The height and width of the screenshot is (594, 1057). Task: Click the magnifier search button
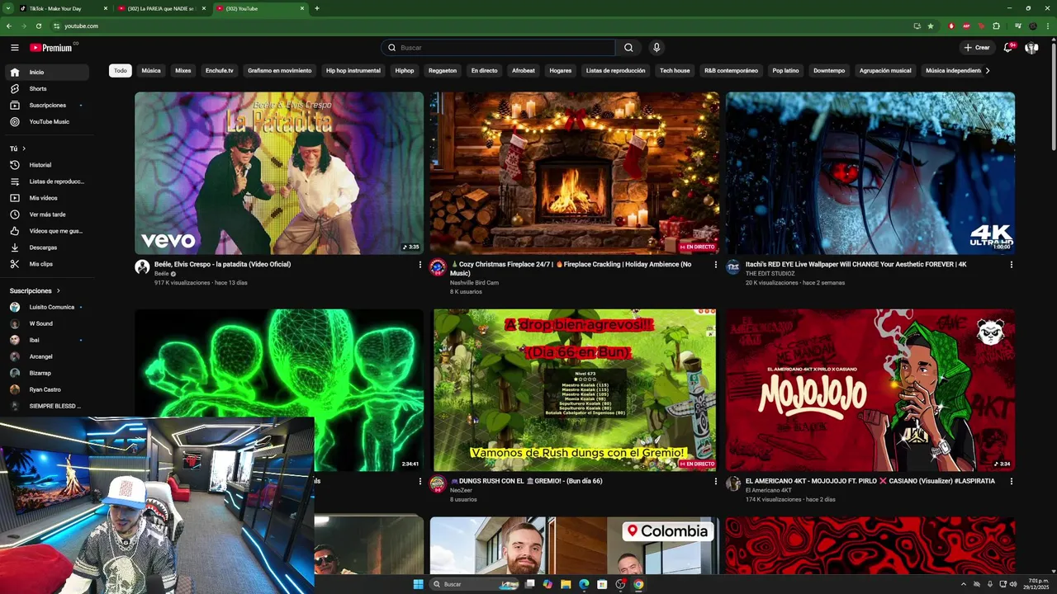[628, 48]
